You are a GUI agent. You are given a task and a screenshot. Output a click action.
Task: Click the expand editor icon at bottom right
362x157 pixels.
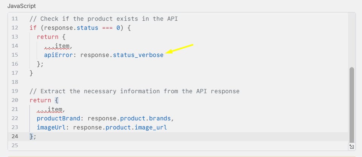click(351, 146)
